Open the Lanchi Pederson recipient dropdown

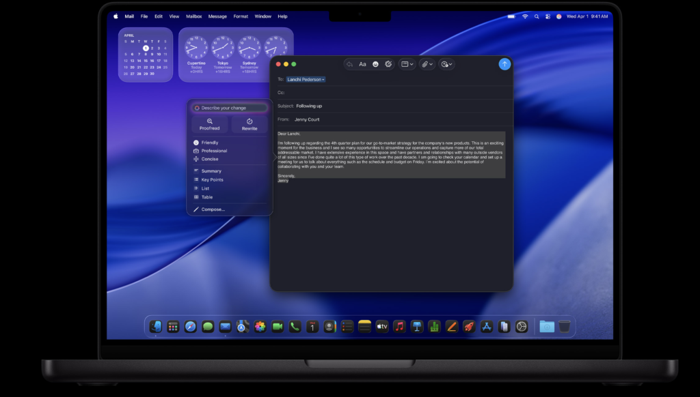[306, 80]
